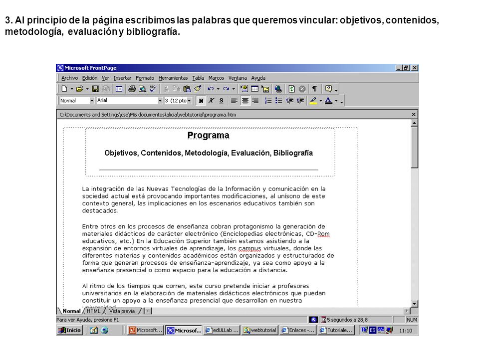Switch to the edULLab taskbar window
The height and width of the screenshot is (359, 479).
(x=222, y=330)
